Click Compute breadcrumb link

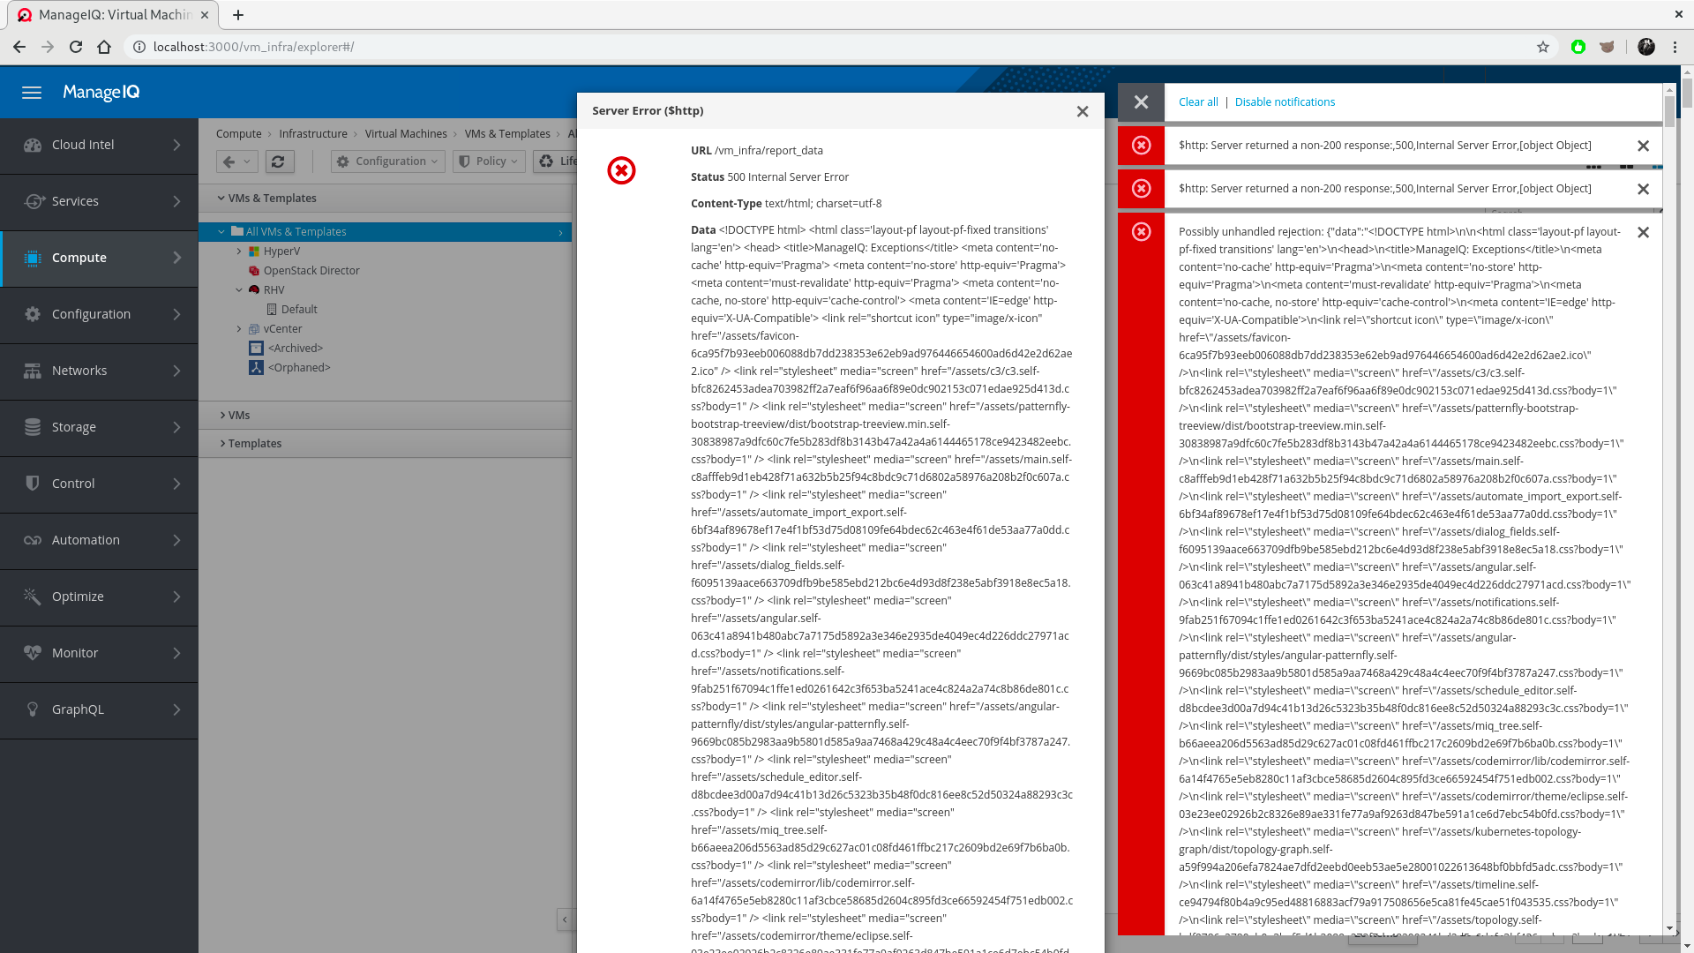click(239, 134)
